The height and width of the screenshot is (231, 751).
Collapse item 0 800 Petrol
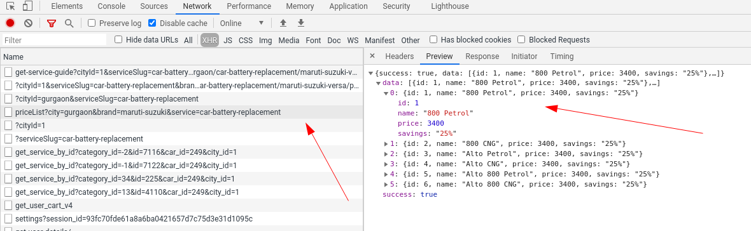pyautogui.click(x=386, y=93)
